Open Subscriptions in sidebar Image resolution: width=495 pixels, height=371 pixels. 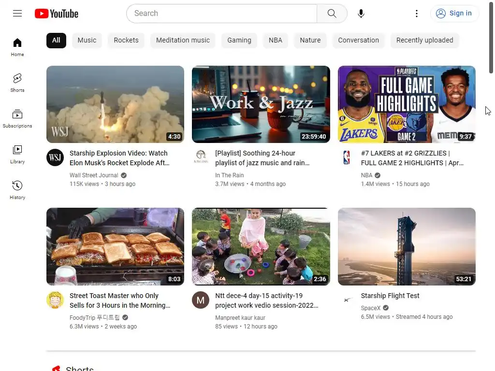pos(17,119)
